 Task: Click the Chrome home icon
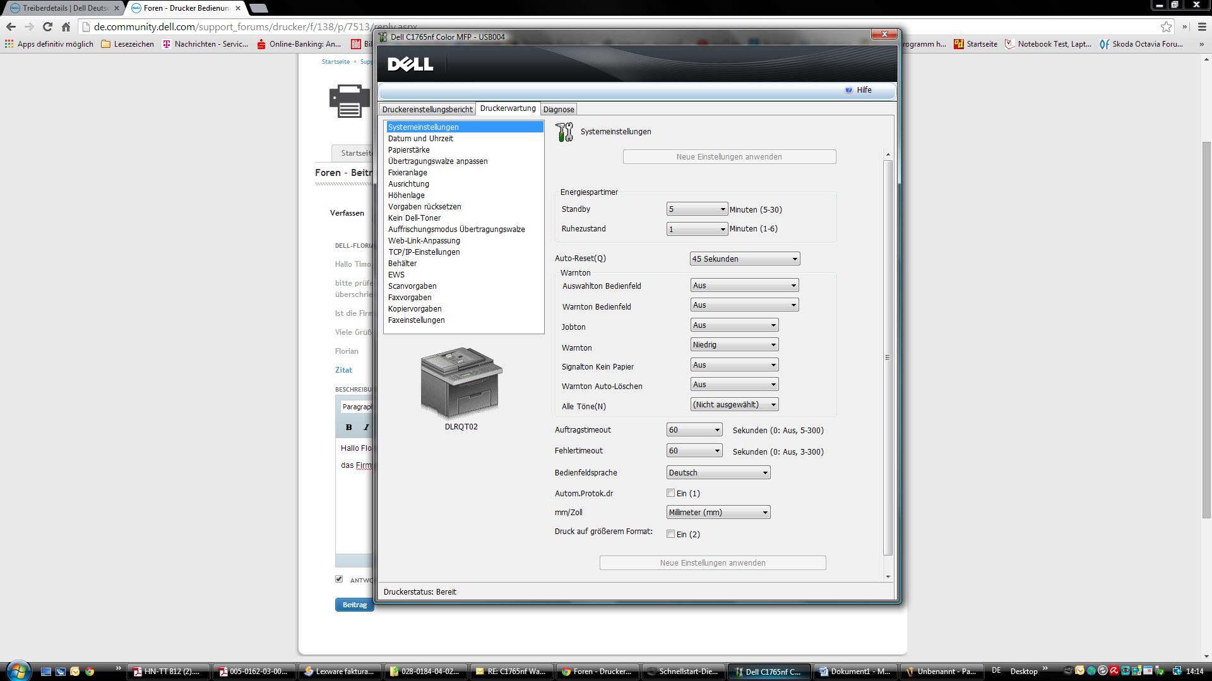(x=66, y=26)
